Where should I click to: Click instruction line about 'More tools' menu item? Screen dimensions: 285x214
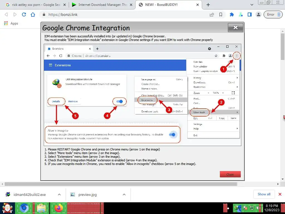pos(82,153)
